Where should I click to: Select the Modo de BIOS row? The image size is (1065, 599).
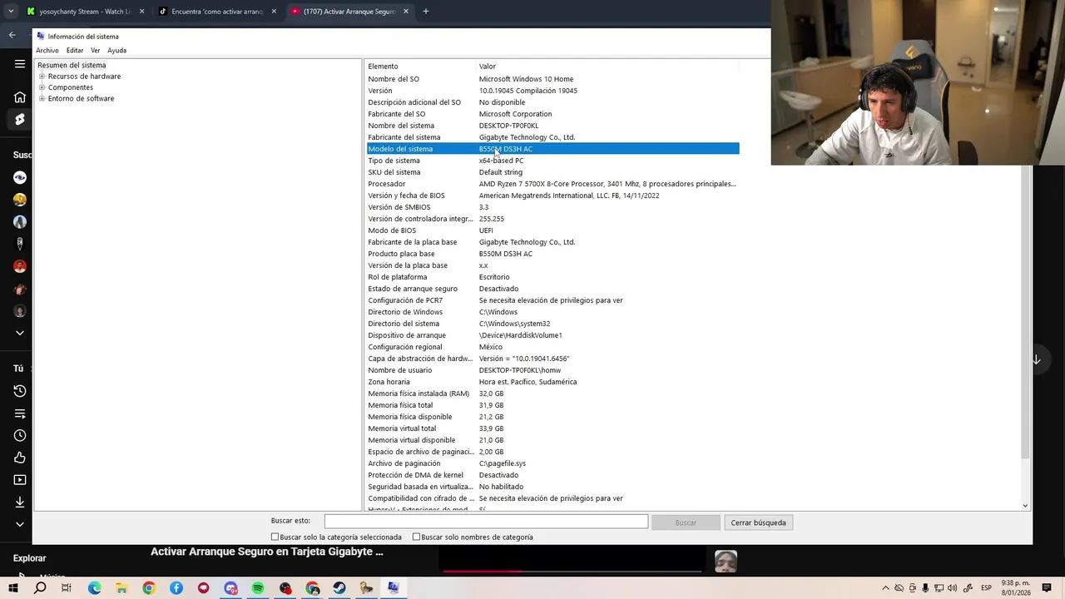(553, 230)
